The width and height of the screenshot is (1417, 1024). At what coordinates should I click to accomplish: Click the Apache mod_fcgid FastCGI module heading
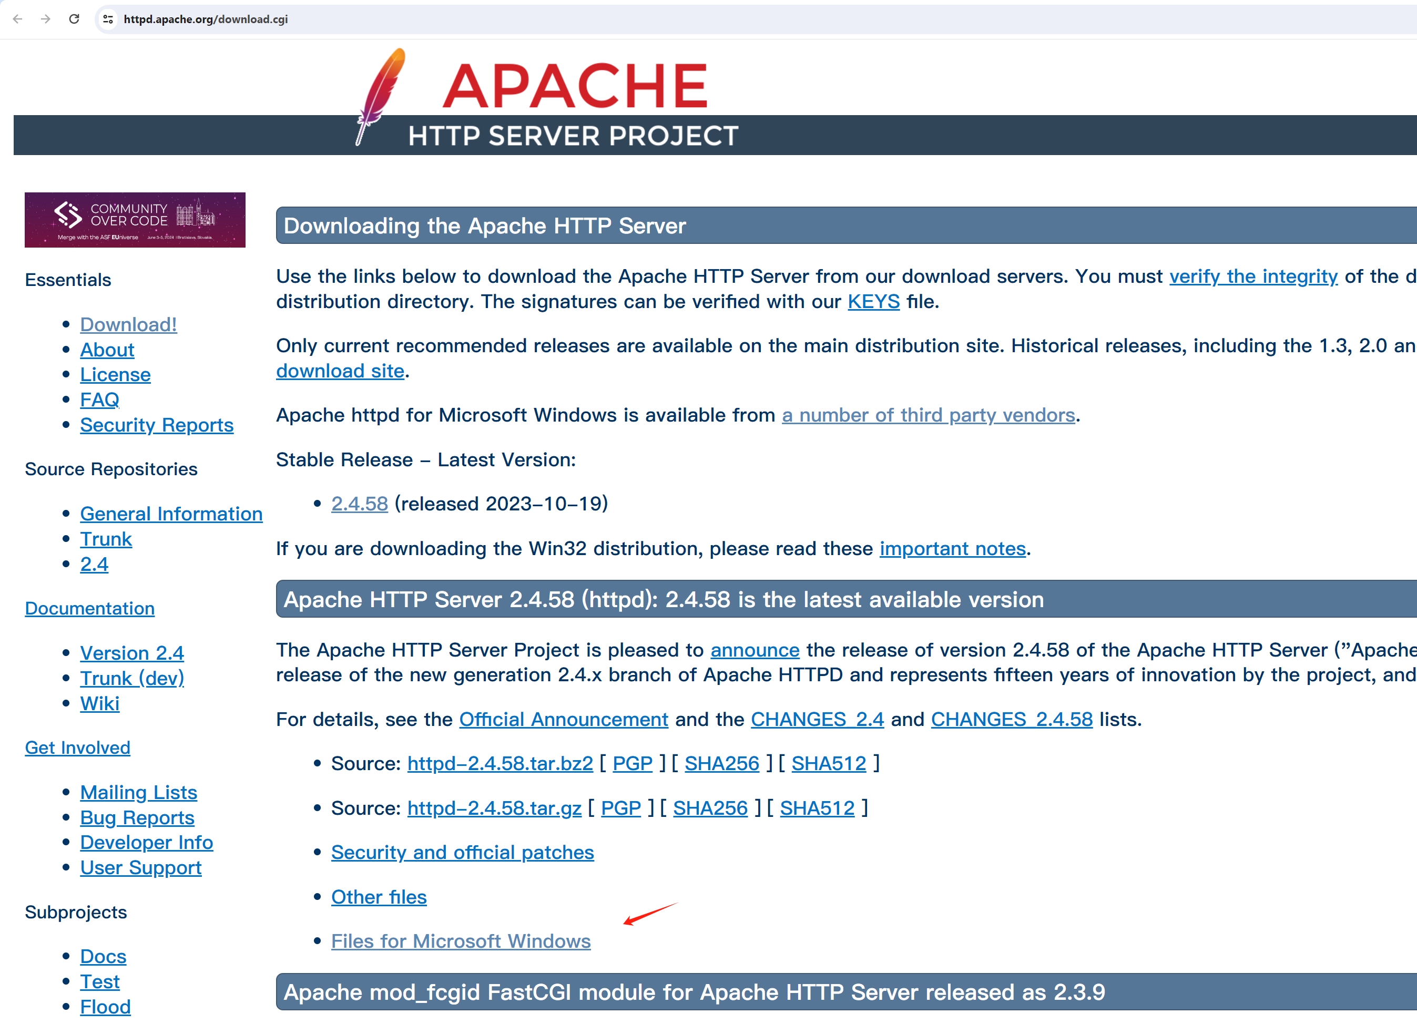click(694, 992)
